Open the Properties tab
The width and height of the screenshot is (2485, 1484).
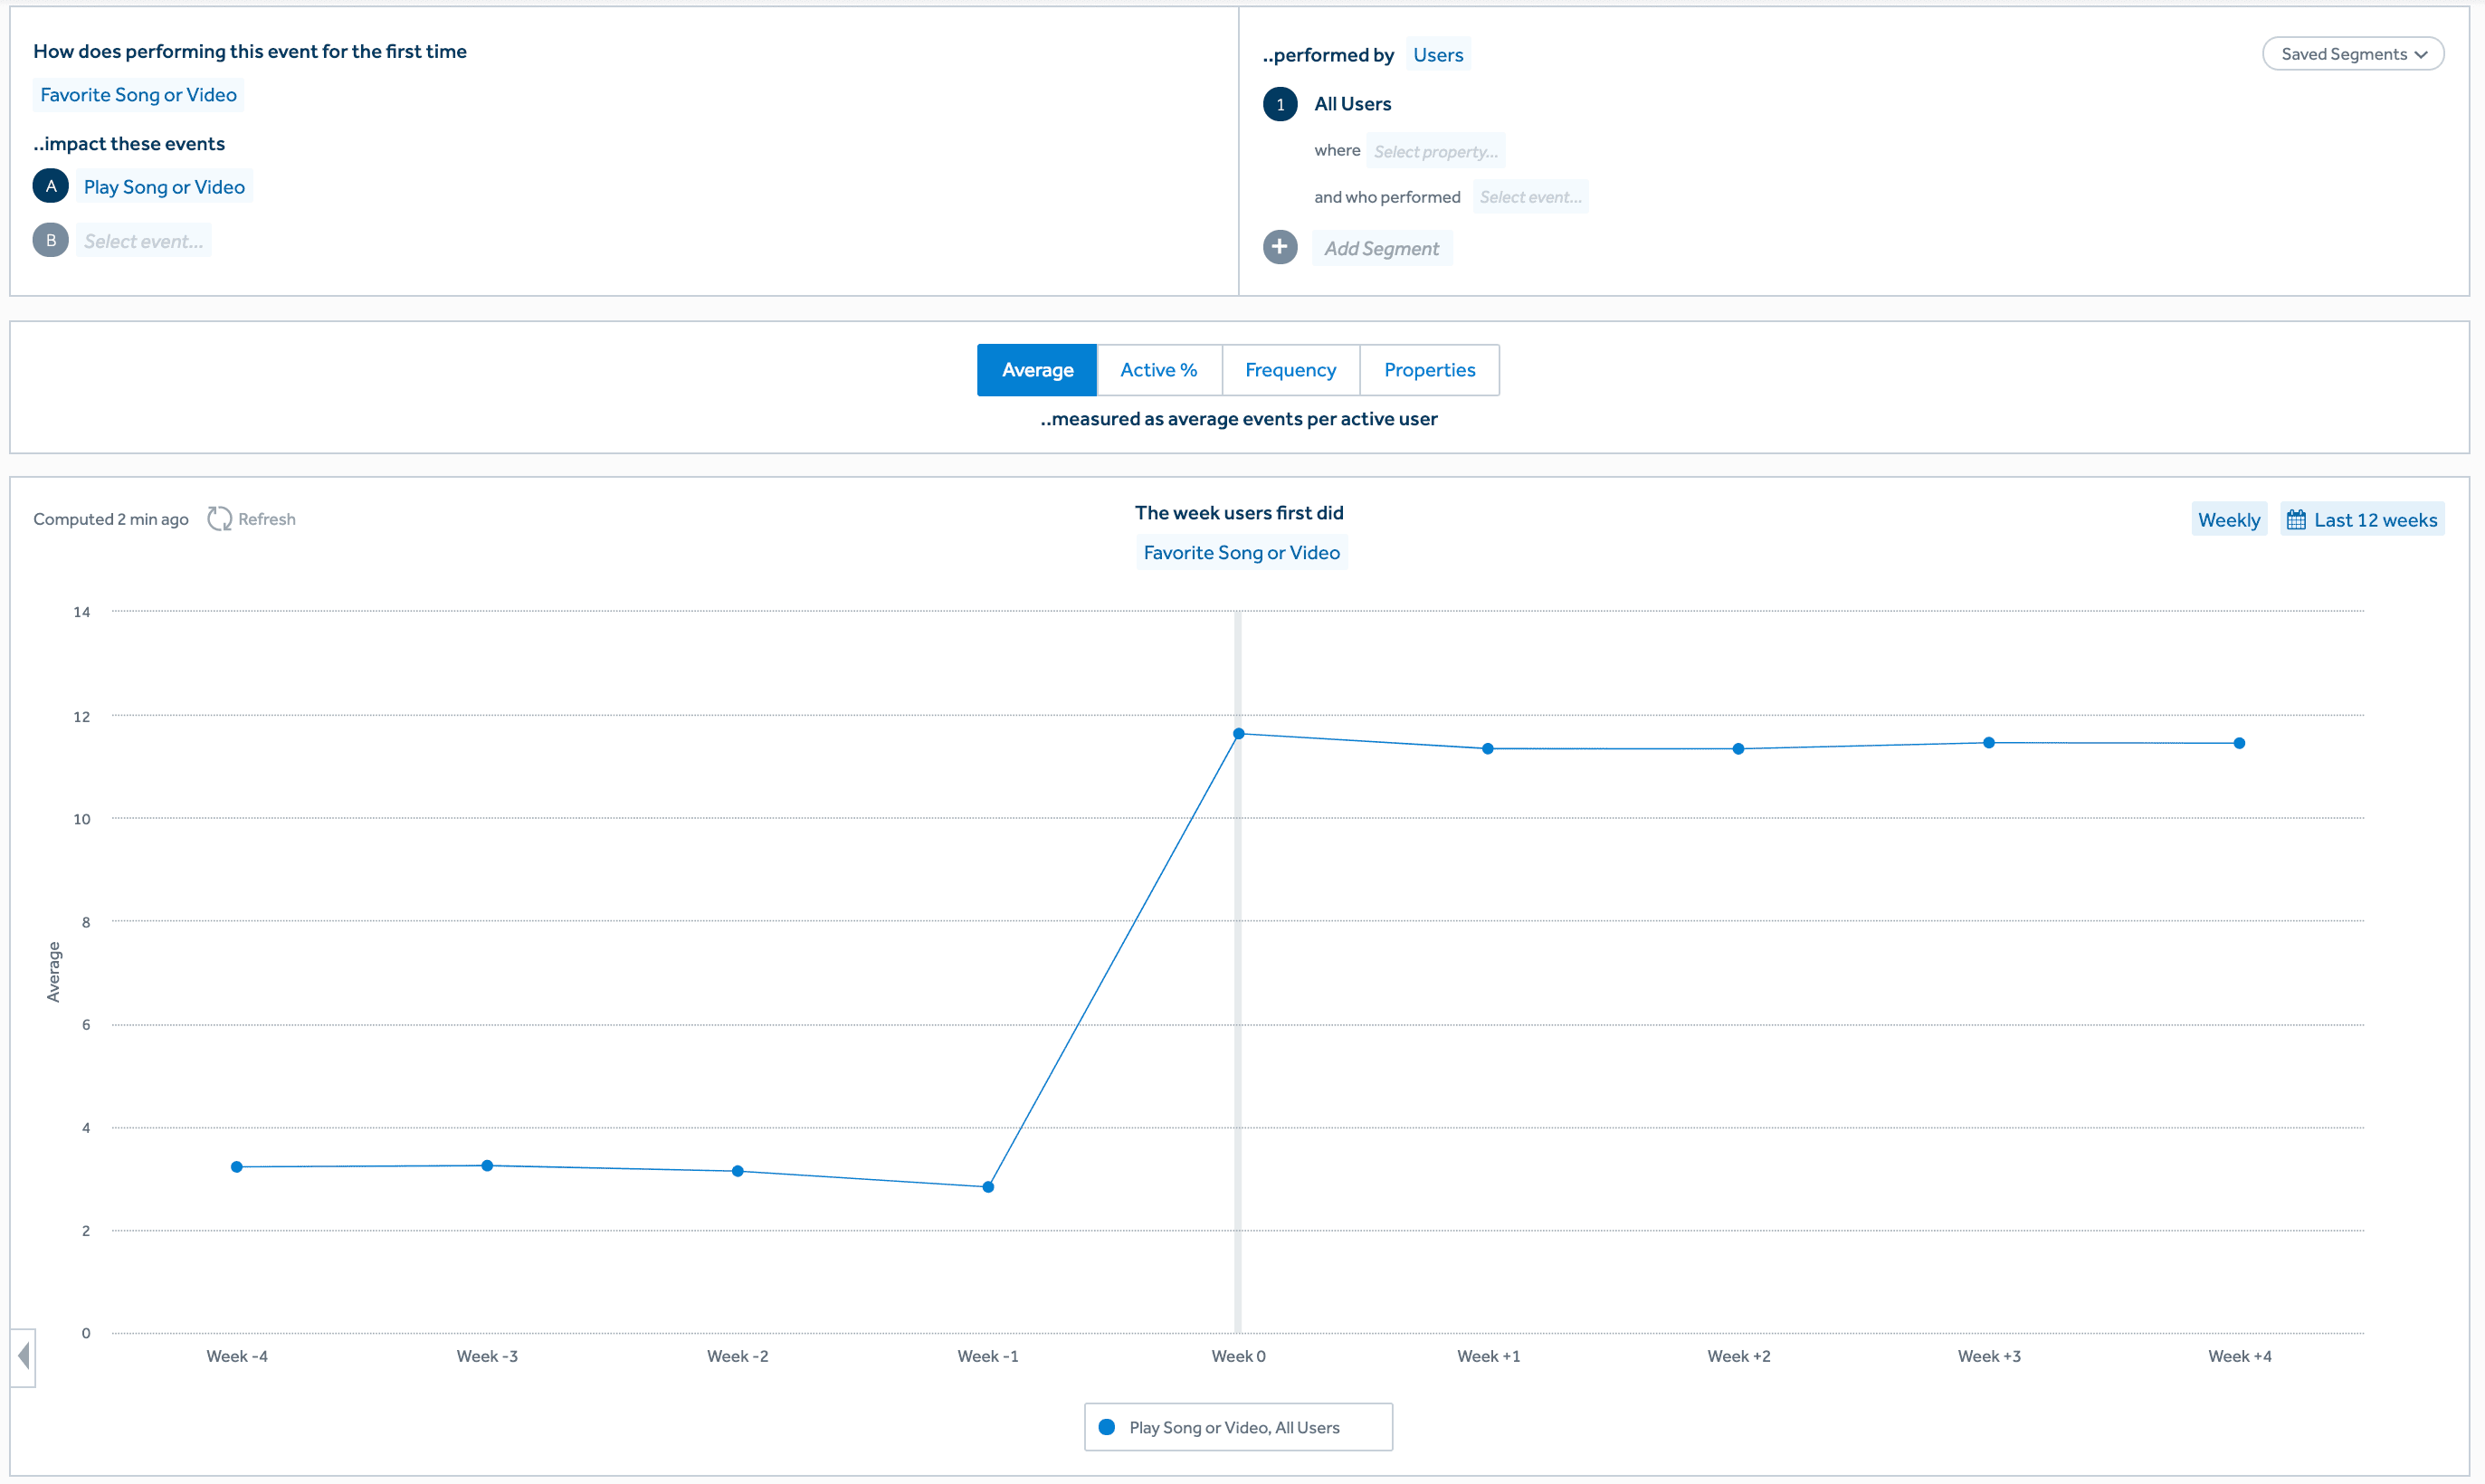[x=1429, y=370]
